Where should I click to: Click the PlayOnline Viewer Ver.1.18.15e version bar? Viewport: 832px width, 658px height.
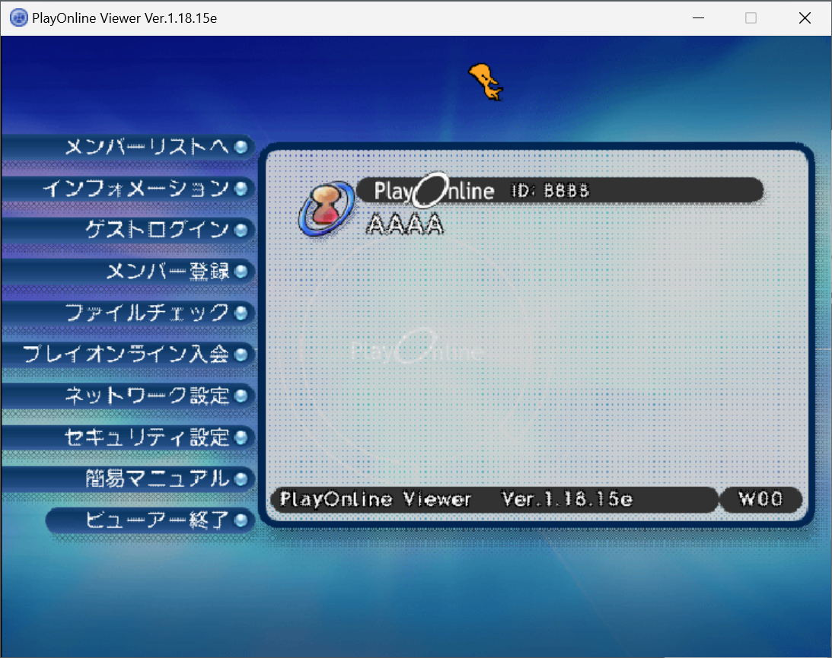pos(493,499)
